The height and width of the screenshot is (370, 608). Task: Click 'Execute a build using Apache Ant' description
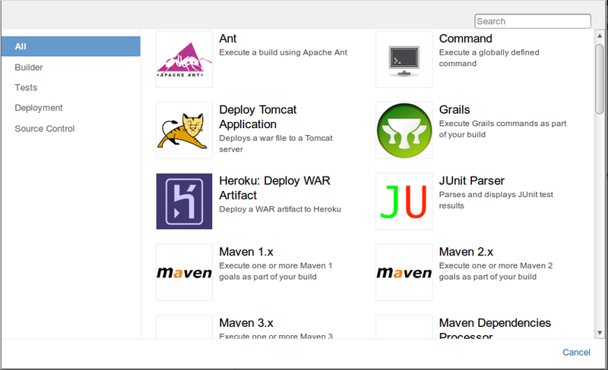click(283, 52)
